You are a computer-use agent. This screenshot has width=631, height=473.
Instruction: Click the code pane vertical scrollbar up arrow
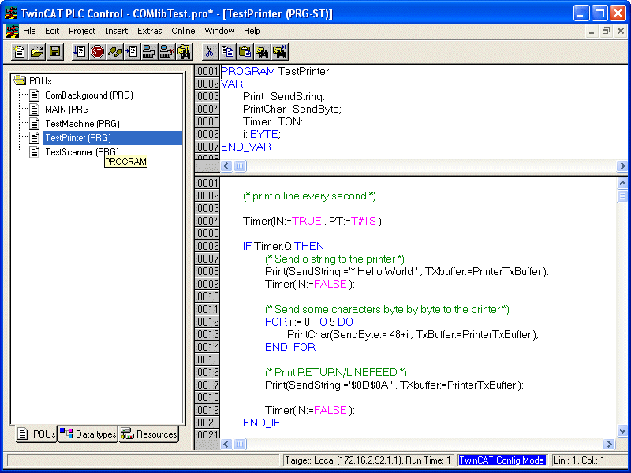pos(622,184)
